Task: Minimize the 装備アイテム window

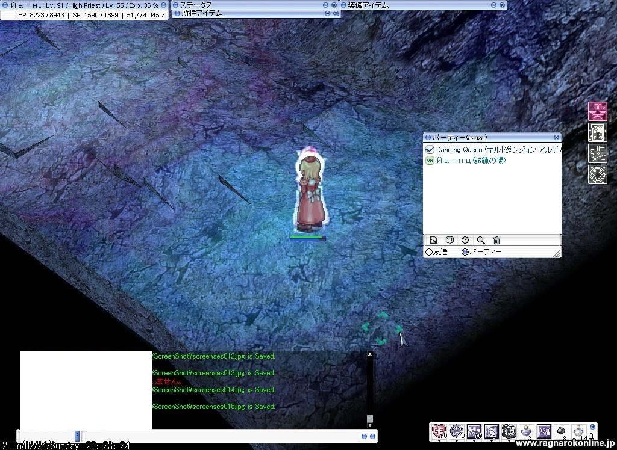Action: coord(494,5)
